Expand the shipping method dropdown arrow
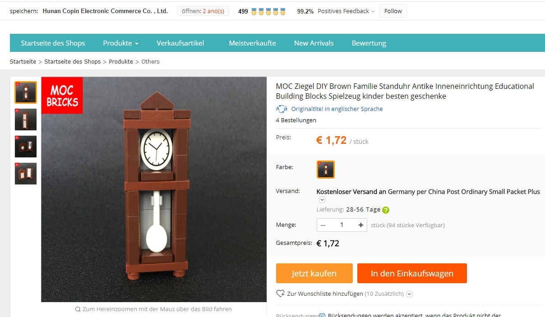Image resolution: width=545 pixels, height=317 pixels. (x=322, y=200)
